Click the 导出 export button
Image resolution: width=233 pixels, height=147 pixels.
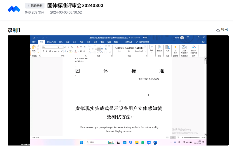click(x=222, y=30)
